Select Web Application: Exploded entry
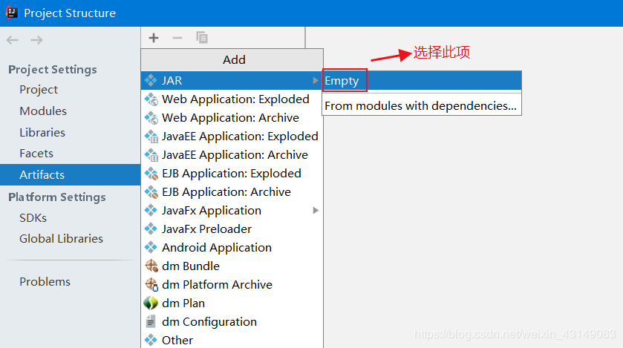 point(235,99)
